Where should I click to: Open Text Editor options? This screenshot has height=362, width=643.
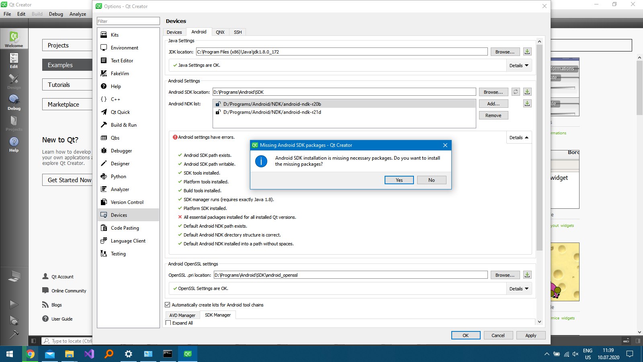[x=128, y=61]
